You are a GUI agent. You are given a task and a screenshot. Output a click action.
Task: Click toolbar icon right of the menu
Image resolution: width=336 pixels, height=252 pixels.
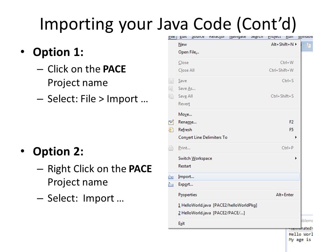coord(309,45)
